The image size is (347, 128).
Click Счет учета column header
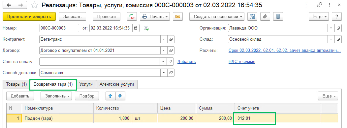point(277,108)
